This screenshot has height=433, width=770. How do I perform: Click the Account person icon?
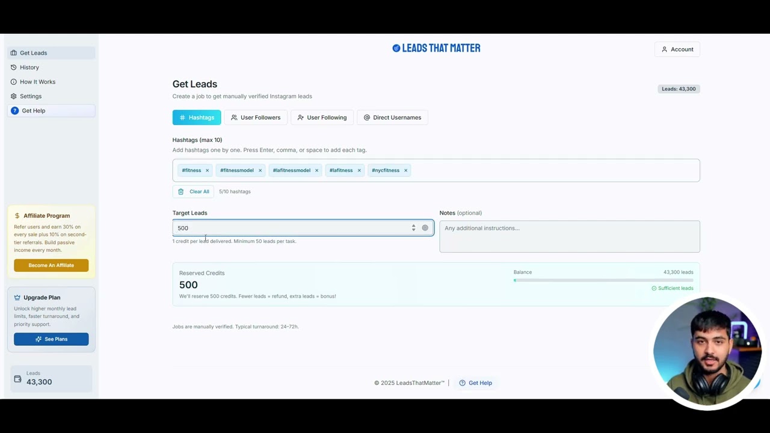[664, 49]
